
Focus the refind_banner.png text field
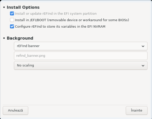point(81,56)
